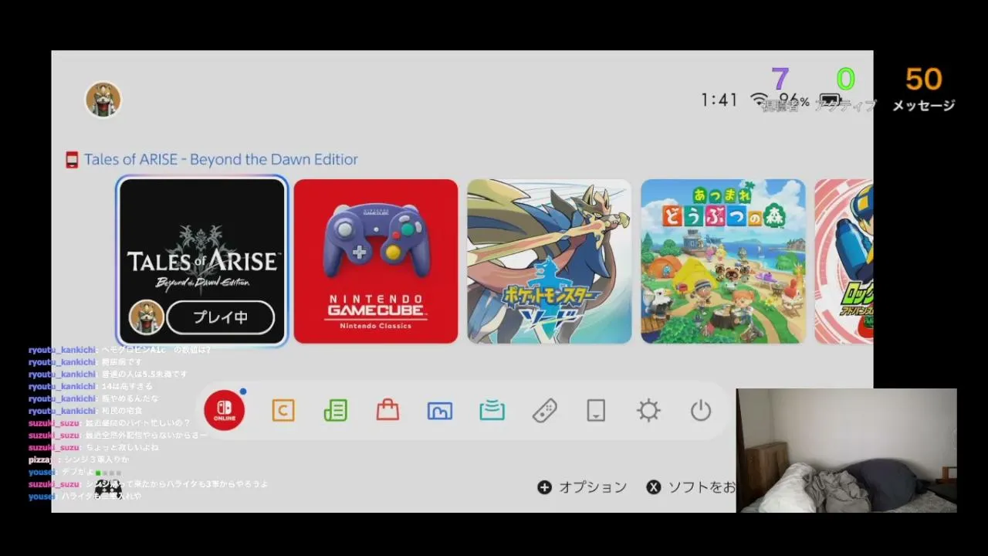The height and width of the screenshot is (556, 988).
Task: Click suzuki_suzu's chat message ending with a question mark
Action: (110, 423)
